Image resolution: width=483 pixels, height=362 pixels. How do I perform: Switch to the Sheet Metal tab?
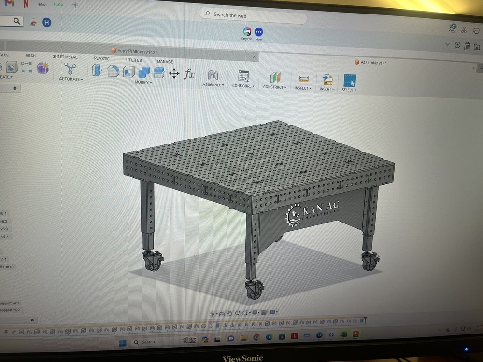(x=65, y=56)
